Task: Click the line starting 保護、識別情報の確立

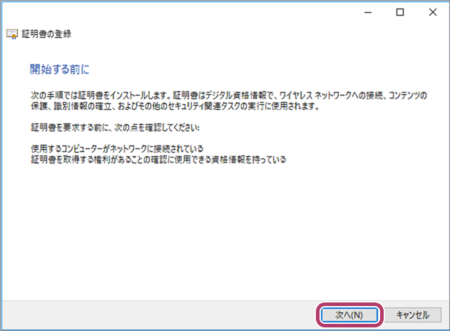Action: point(175,106)
